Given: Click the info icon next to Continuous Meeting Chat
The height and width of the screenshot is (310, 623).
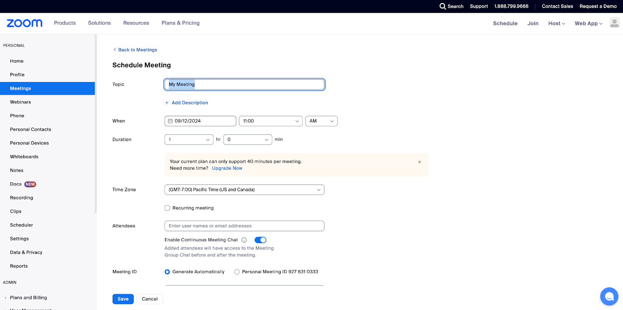Looking at the screenshot, I should [244, 240].
